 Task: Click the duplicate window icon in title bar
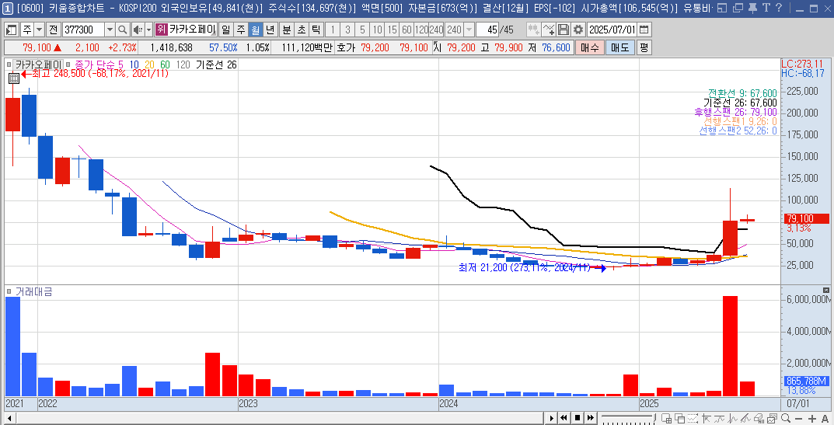pos(737,8)
